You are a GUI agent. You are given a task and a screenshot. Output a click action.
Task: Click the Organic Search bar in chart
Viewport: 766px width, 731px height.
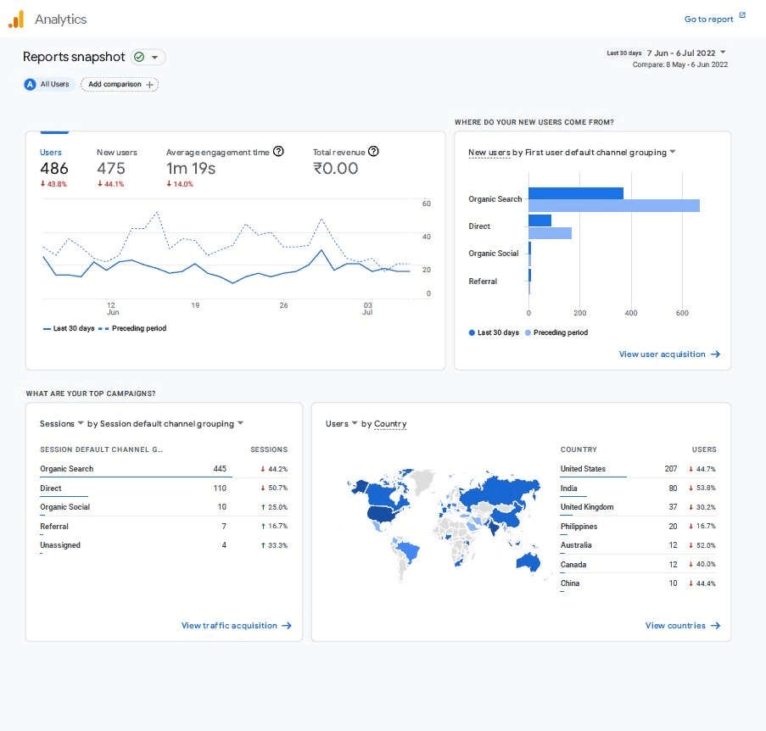(576, 193)
